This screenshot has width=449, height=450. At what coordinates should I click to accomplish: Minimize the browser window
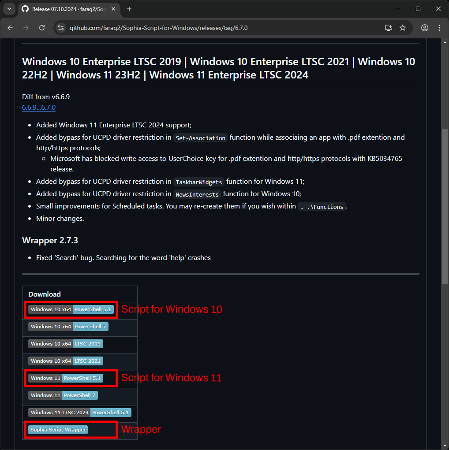click(x=398, y=9)
